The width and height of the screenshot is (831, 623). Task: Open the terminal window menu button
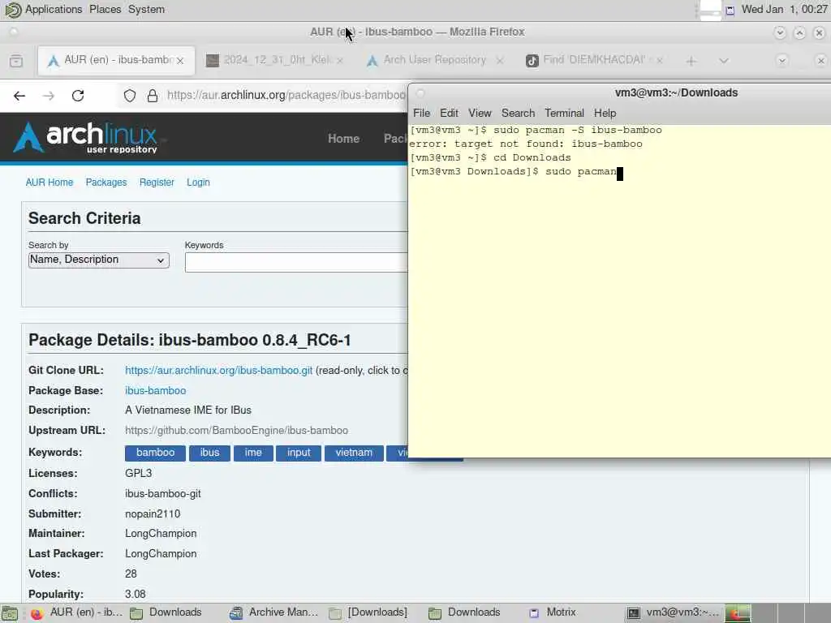click(420, 94)
